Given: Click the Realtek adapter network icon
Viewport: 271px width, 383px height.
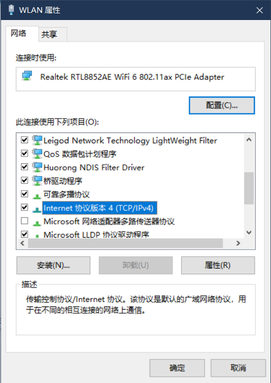Looking at the screenshot, I should pos(27,76).
